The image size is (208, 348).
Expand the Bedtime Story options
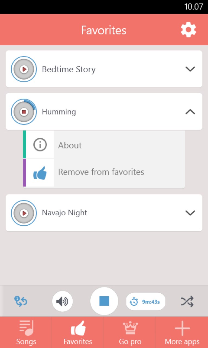click(190, 69)
